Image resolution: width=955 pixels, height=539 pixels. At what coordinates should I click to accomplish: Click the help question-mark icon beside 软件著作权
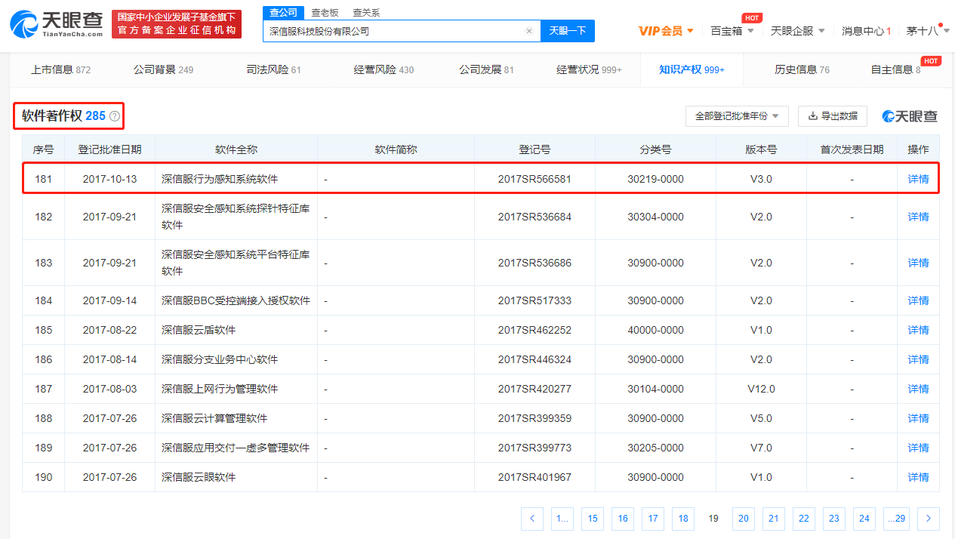[115, 116]
